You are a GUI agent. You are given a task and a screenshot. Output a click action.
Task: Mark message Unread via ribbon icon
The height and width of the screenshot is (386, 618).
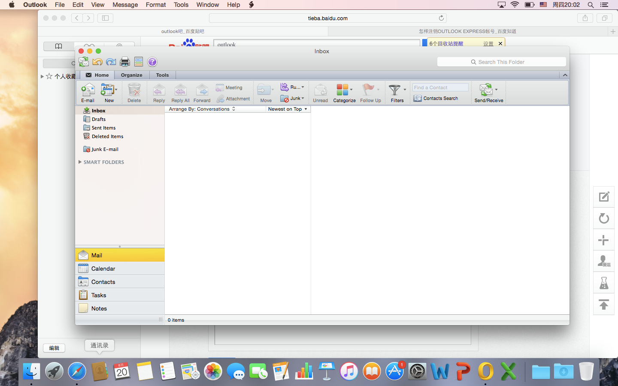(x=321, y=93)
